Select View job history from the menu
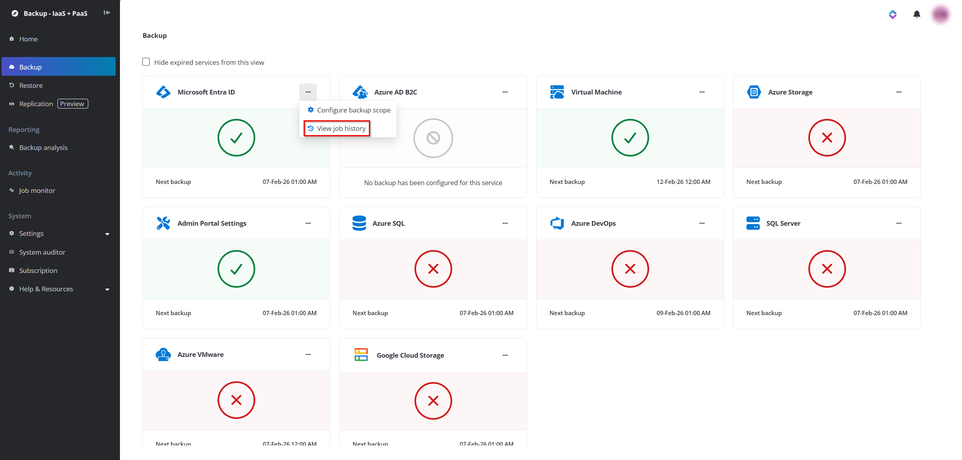Image resolution: width=962 pixels, height=460 pixels. (337, 128)
